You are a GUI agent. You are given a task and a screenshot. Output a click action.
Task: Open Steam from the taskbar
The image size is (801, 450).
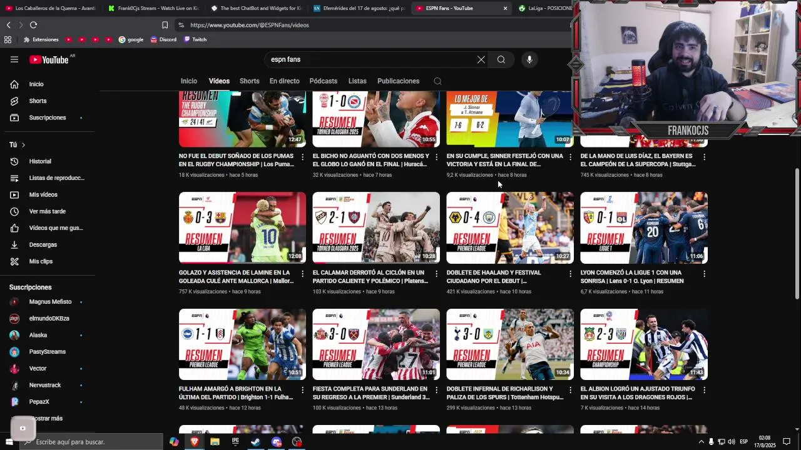(x=256, y=442)
